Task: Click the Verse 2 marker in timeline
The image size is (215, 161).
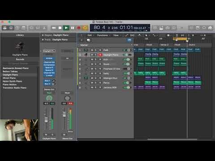Action: pos(164,45)
